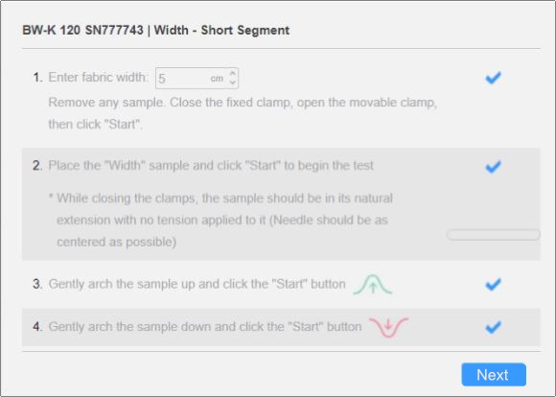556x397 pixels.
Task: Click the green arch-up curve icon
Action: [373, 285]
